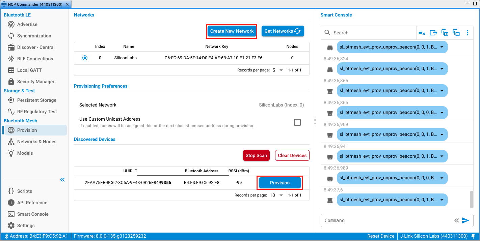Click the Settings gear in sidebar
The width and height of the screenshot is (480, 241).
pyautogui.click(x=11, y=225)
